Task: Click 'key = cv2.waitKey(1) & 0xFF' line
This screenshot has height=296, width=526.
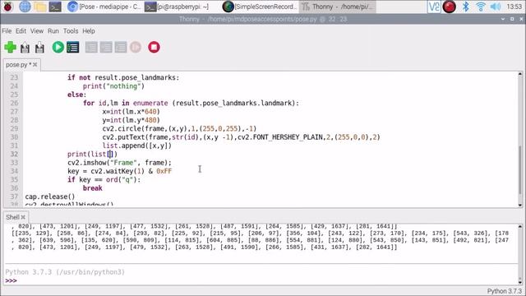Action: tap(119, 171)
